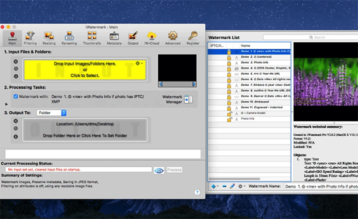This screenshot has height=219, width=358.
Task: Click the Watermark Name text field
Action: 321,186
